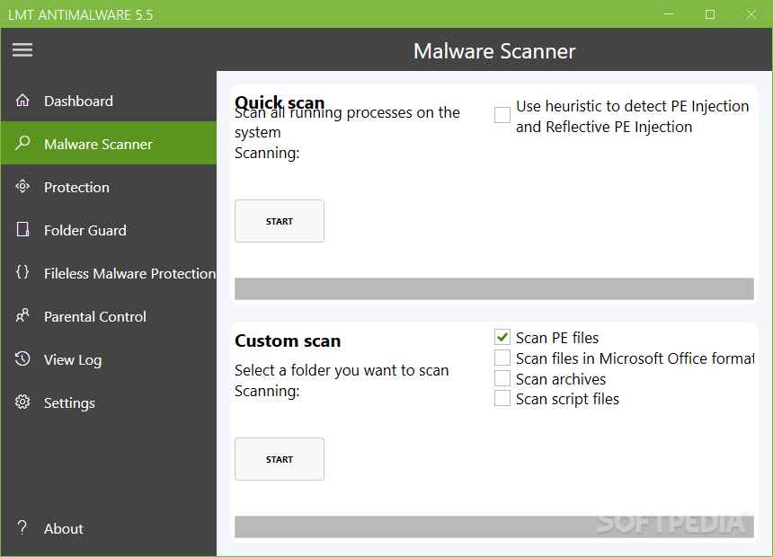Image resolution: width=773 pixels, height=557 pixels.
Task: Check the Scan script files option
Action: click(x=502, y=399)
